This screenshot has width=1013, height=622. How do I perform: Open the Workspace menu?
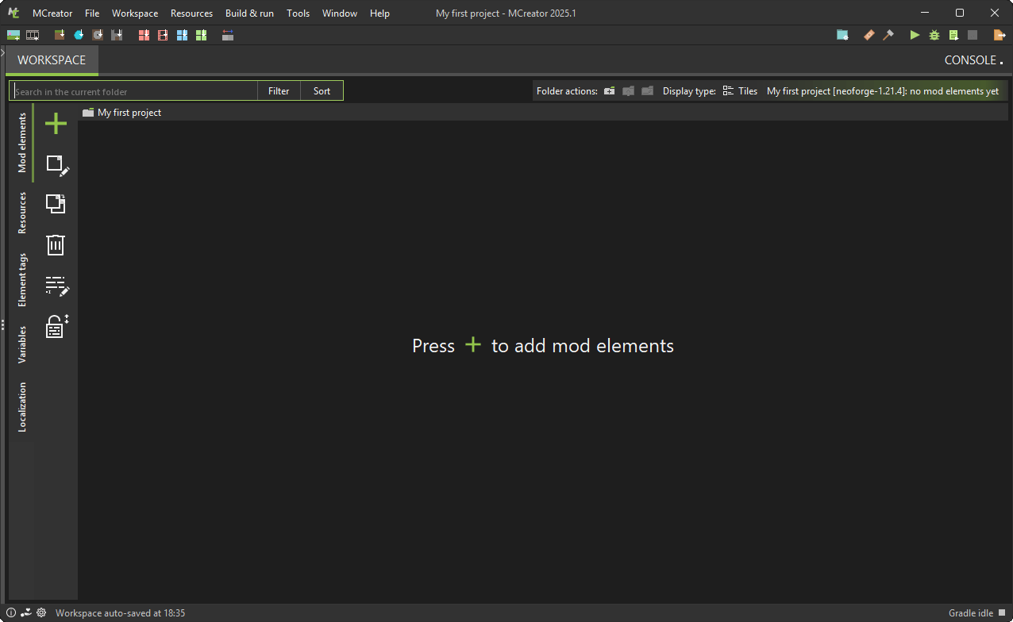[x=135, y=13]
